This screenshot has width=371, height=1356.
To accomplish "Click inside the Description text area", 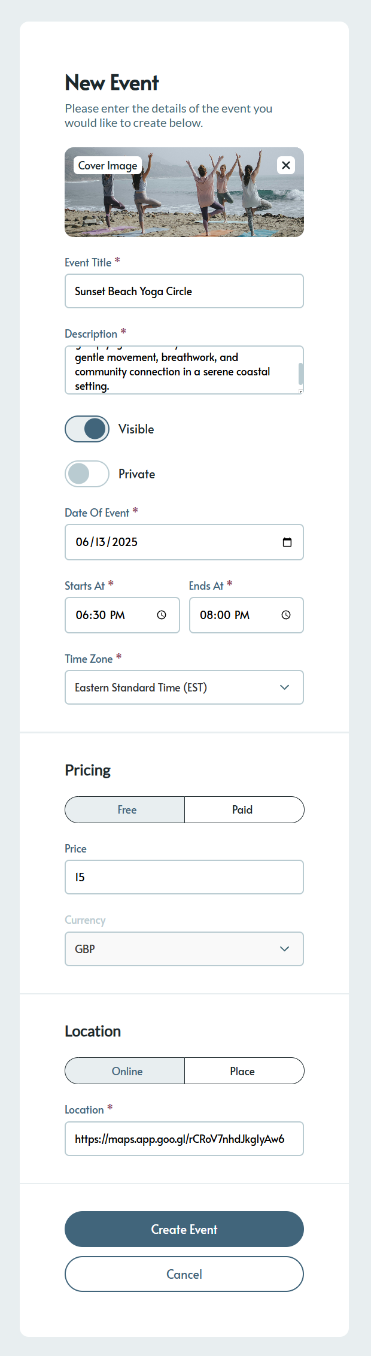I will click(x=180, y=371).
